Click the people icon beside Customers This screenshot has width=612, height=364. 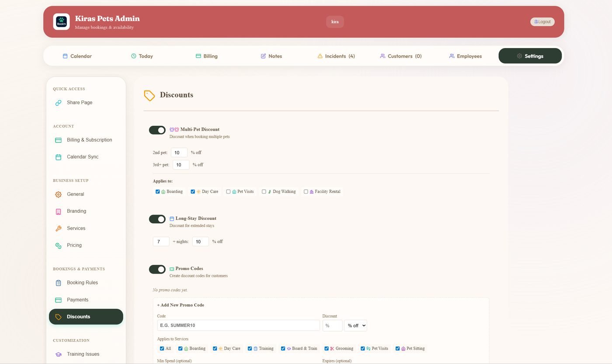pyautogui.click(x=382, y=56)
